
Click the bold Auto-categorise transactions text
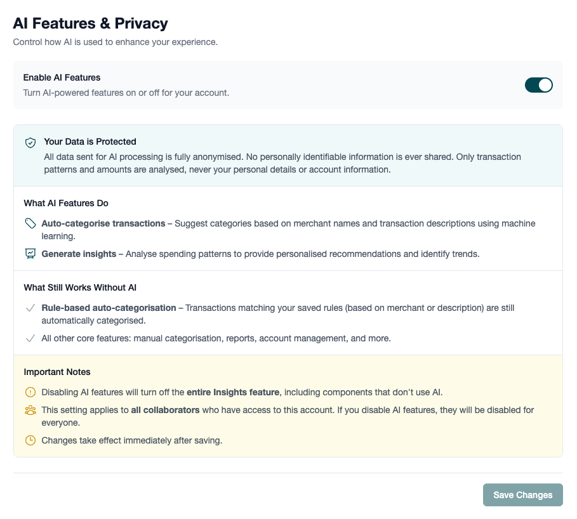tap(103, 223)
